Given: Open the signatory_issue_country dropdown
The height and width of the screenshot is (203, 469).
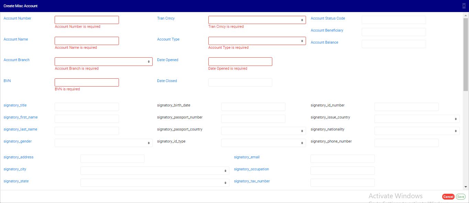Looking at the screenshot, I should (417, 119).
